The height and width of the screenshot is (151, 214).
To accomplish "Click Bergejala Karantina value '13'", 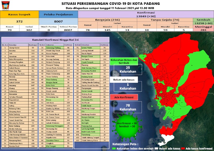I will pos(127,30).
